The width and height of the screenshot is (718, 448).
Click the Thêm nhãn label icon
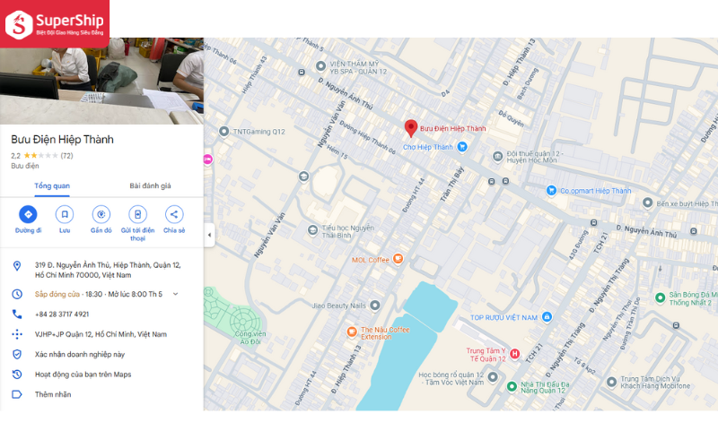(x=17, y=394)
